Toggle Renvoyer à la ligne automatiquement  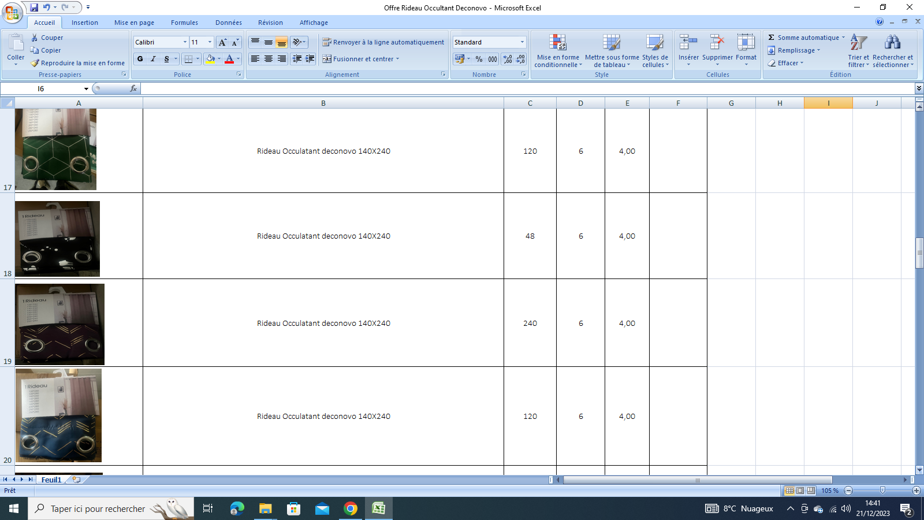coord(383,42)
